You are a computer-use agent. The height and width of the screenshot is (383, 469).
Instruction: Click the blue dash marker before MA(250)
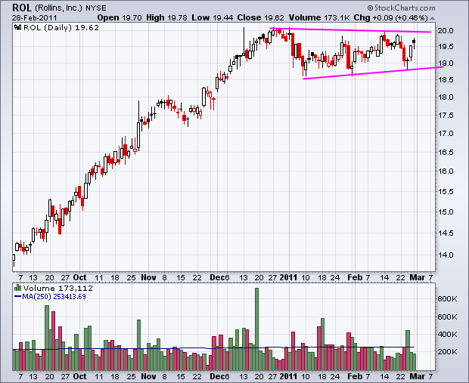pos(17,297)
